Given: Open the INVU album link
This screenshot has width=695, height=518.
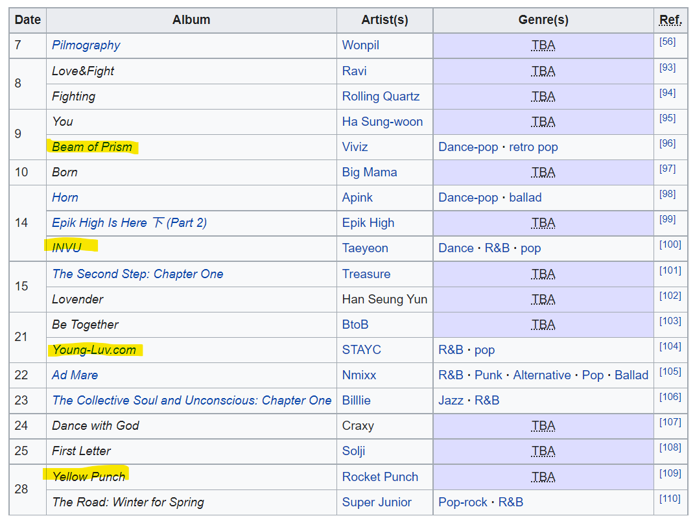Looking at the screenshot, I should (x=67, y=248).
